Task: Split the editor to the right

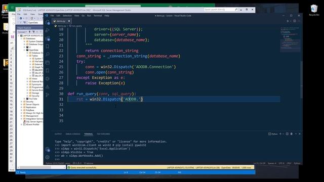Action: pyautogui.click(x=295, y=21)
